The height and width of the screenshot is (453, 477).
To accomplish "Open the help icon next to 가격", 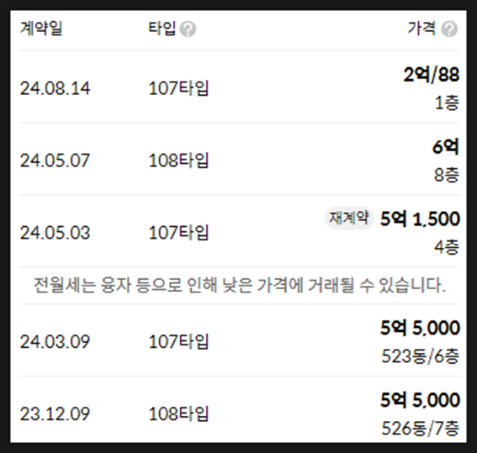I will pyautogui.click(x=449, y=29).
